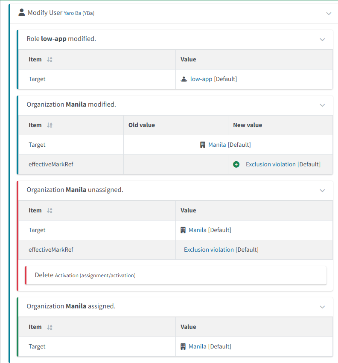The height and width of the screenshot is (363, 338).
Task: Collapse the Role low-app modified section
Action: pos(322,39)
